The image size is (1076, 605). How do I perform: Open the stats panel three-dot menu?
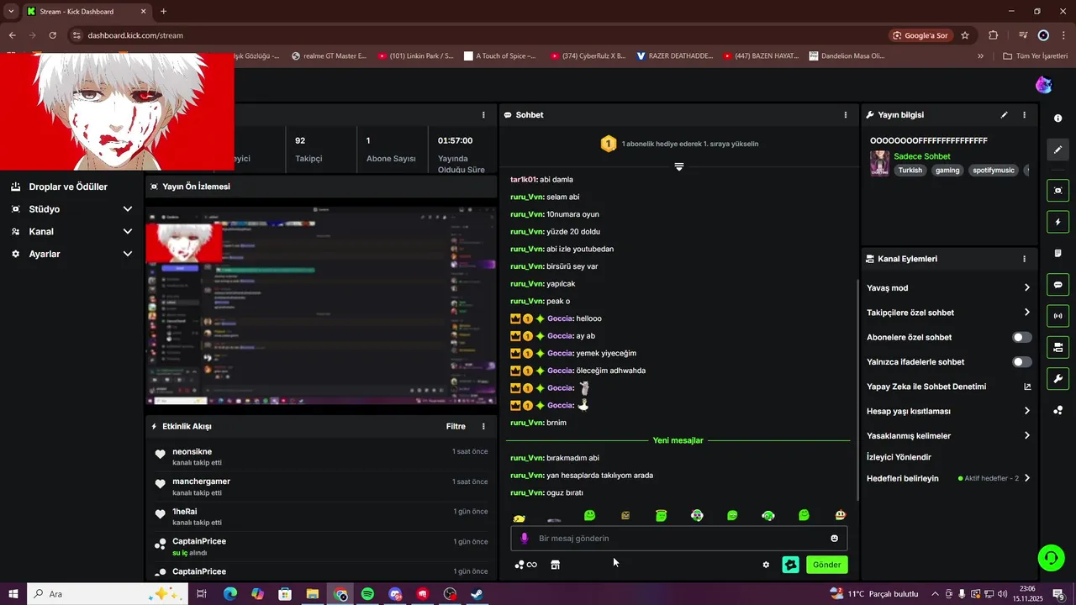pyautogui.click(x=483, y=115)
